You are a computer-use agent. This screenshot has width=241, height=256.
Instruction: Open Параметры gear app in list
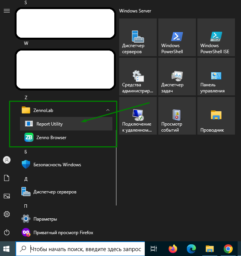tap(66, 219)
